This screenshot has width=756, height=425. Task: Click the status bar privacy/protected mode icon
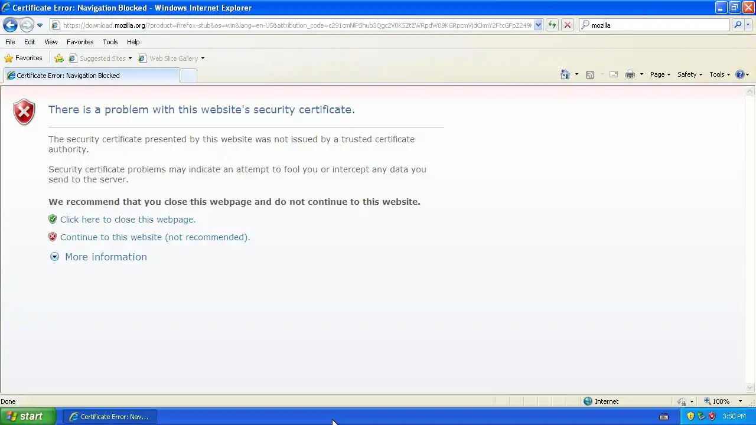point(683,401)
